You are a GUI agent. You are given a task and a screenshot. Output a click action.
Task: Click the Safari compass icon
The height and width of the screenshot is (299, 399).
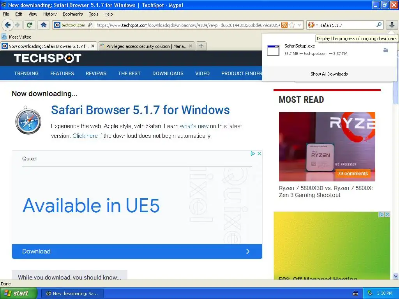point(28,120)
